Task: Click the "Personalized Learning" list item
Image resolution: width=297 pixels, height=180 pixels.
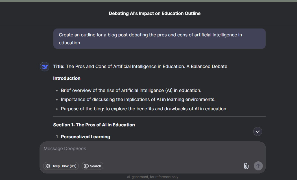Action: [86, 137]
